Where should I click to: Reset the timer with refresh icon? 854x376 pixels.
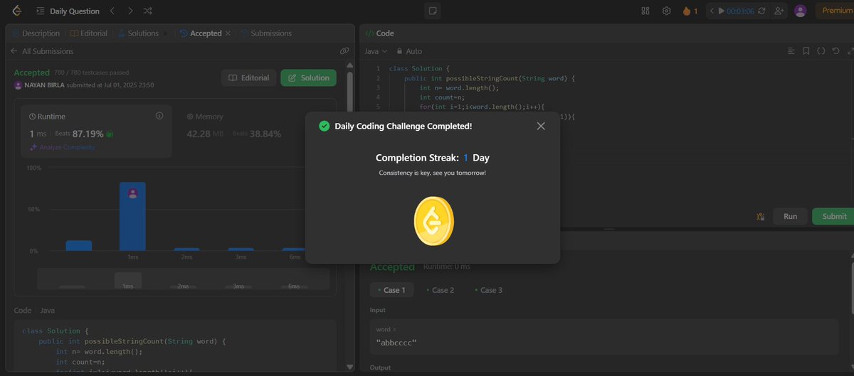coord(762,11)
